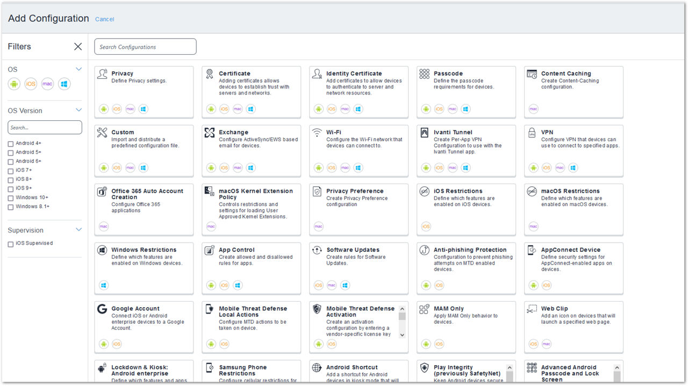Open the Identity Certificate icon
688x386 pixels.
[x=317, y=74]
